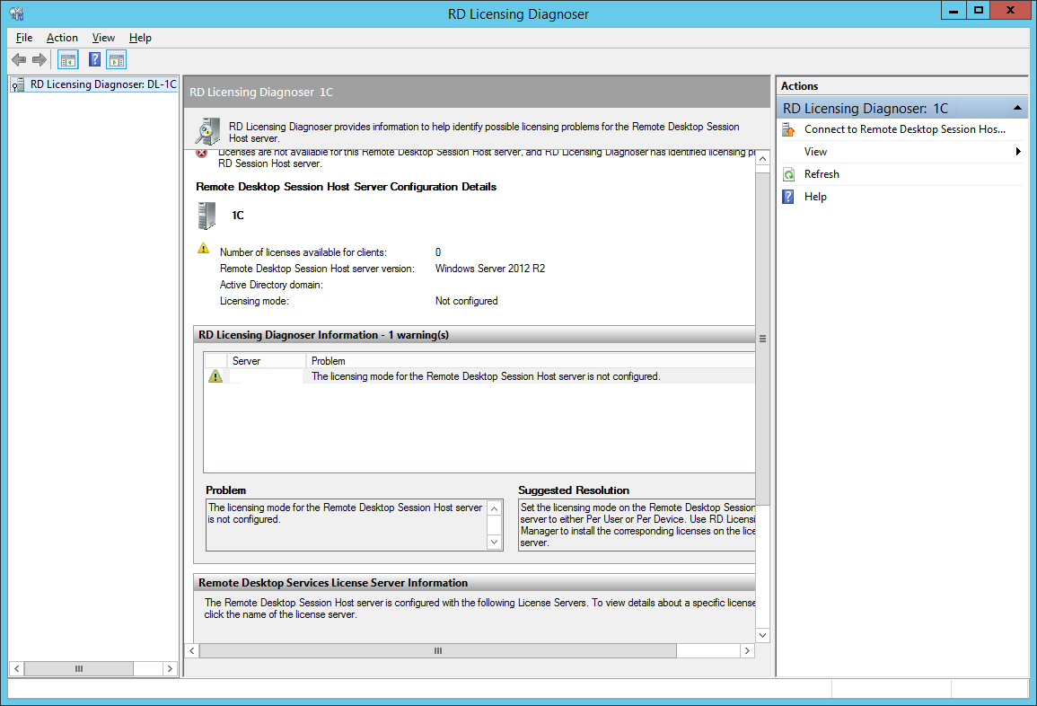1037x706 pixels.
Task: Click the yellow warning icon beside licenses count
Action: (x=204, y=249)
